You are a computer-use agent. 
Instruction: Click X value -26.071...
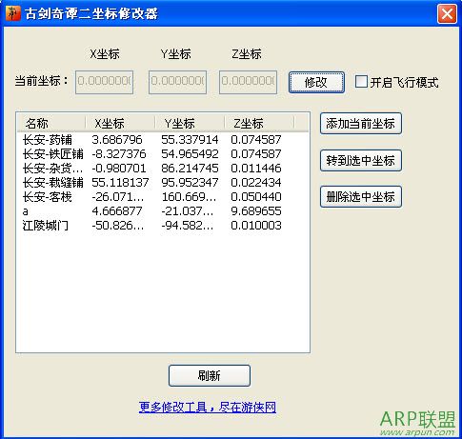point(118,197)
